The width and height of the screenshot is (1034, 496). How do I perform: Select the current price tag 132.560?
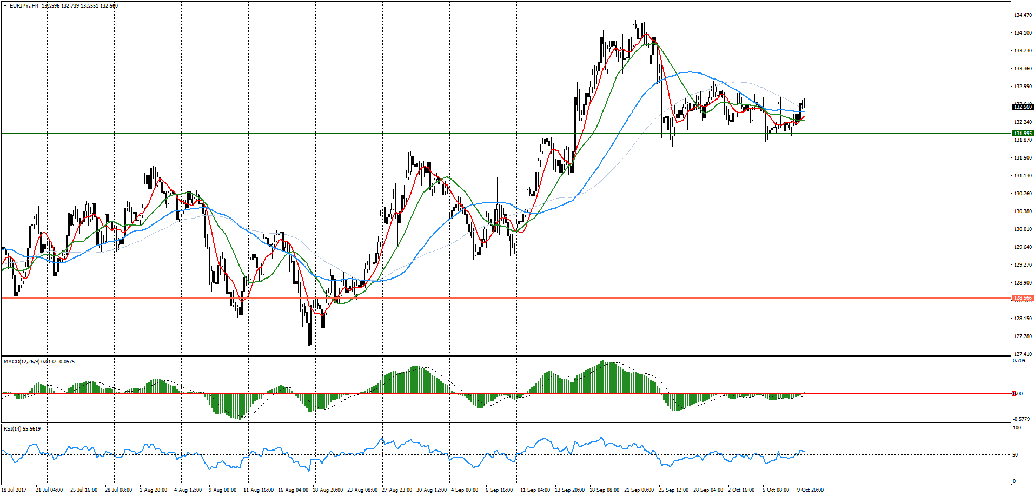coord(1022,107)
